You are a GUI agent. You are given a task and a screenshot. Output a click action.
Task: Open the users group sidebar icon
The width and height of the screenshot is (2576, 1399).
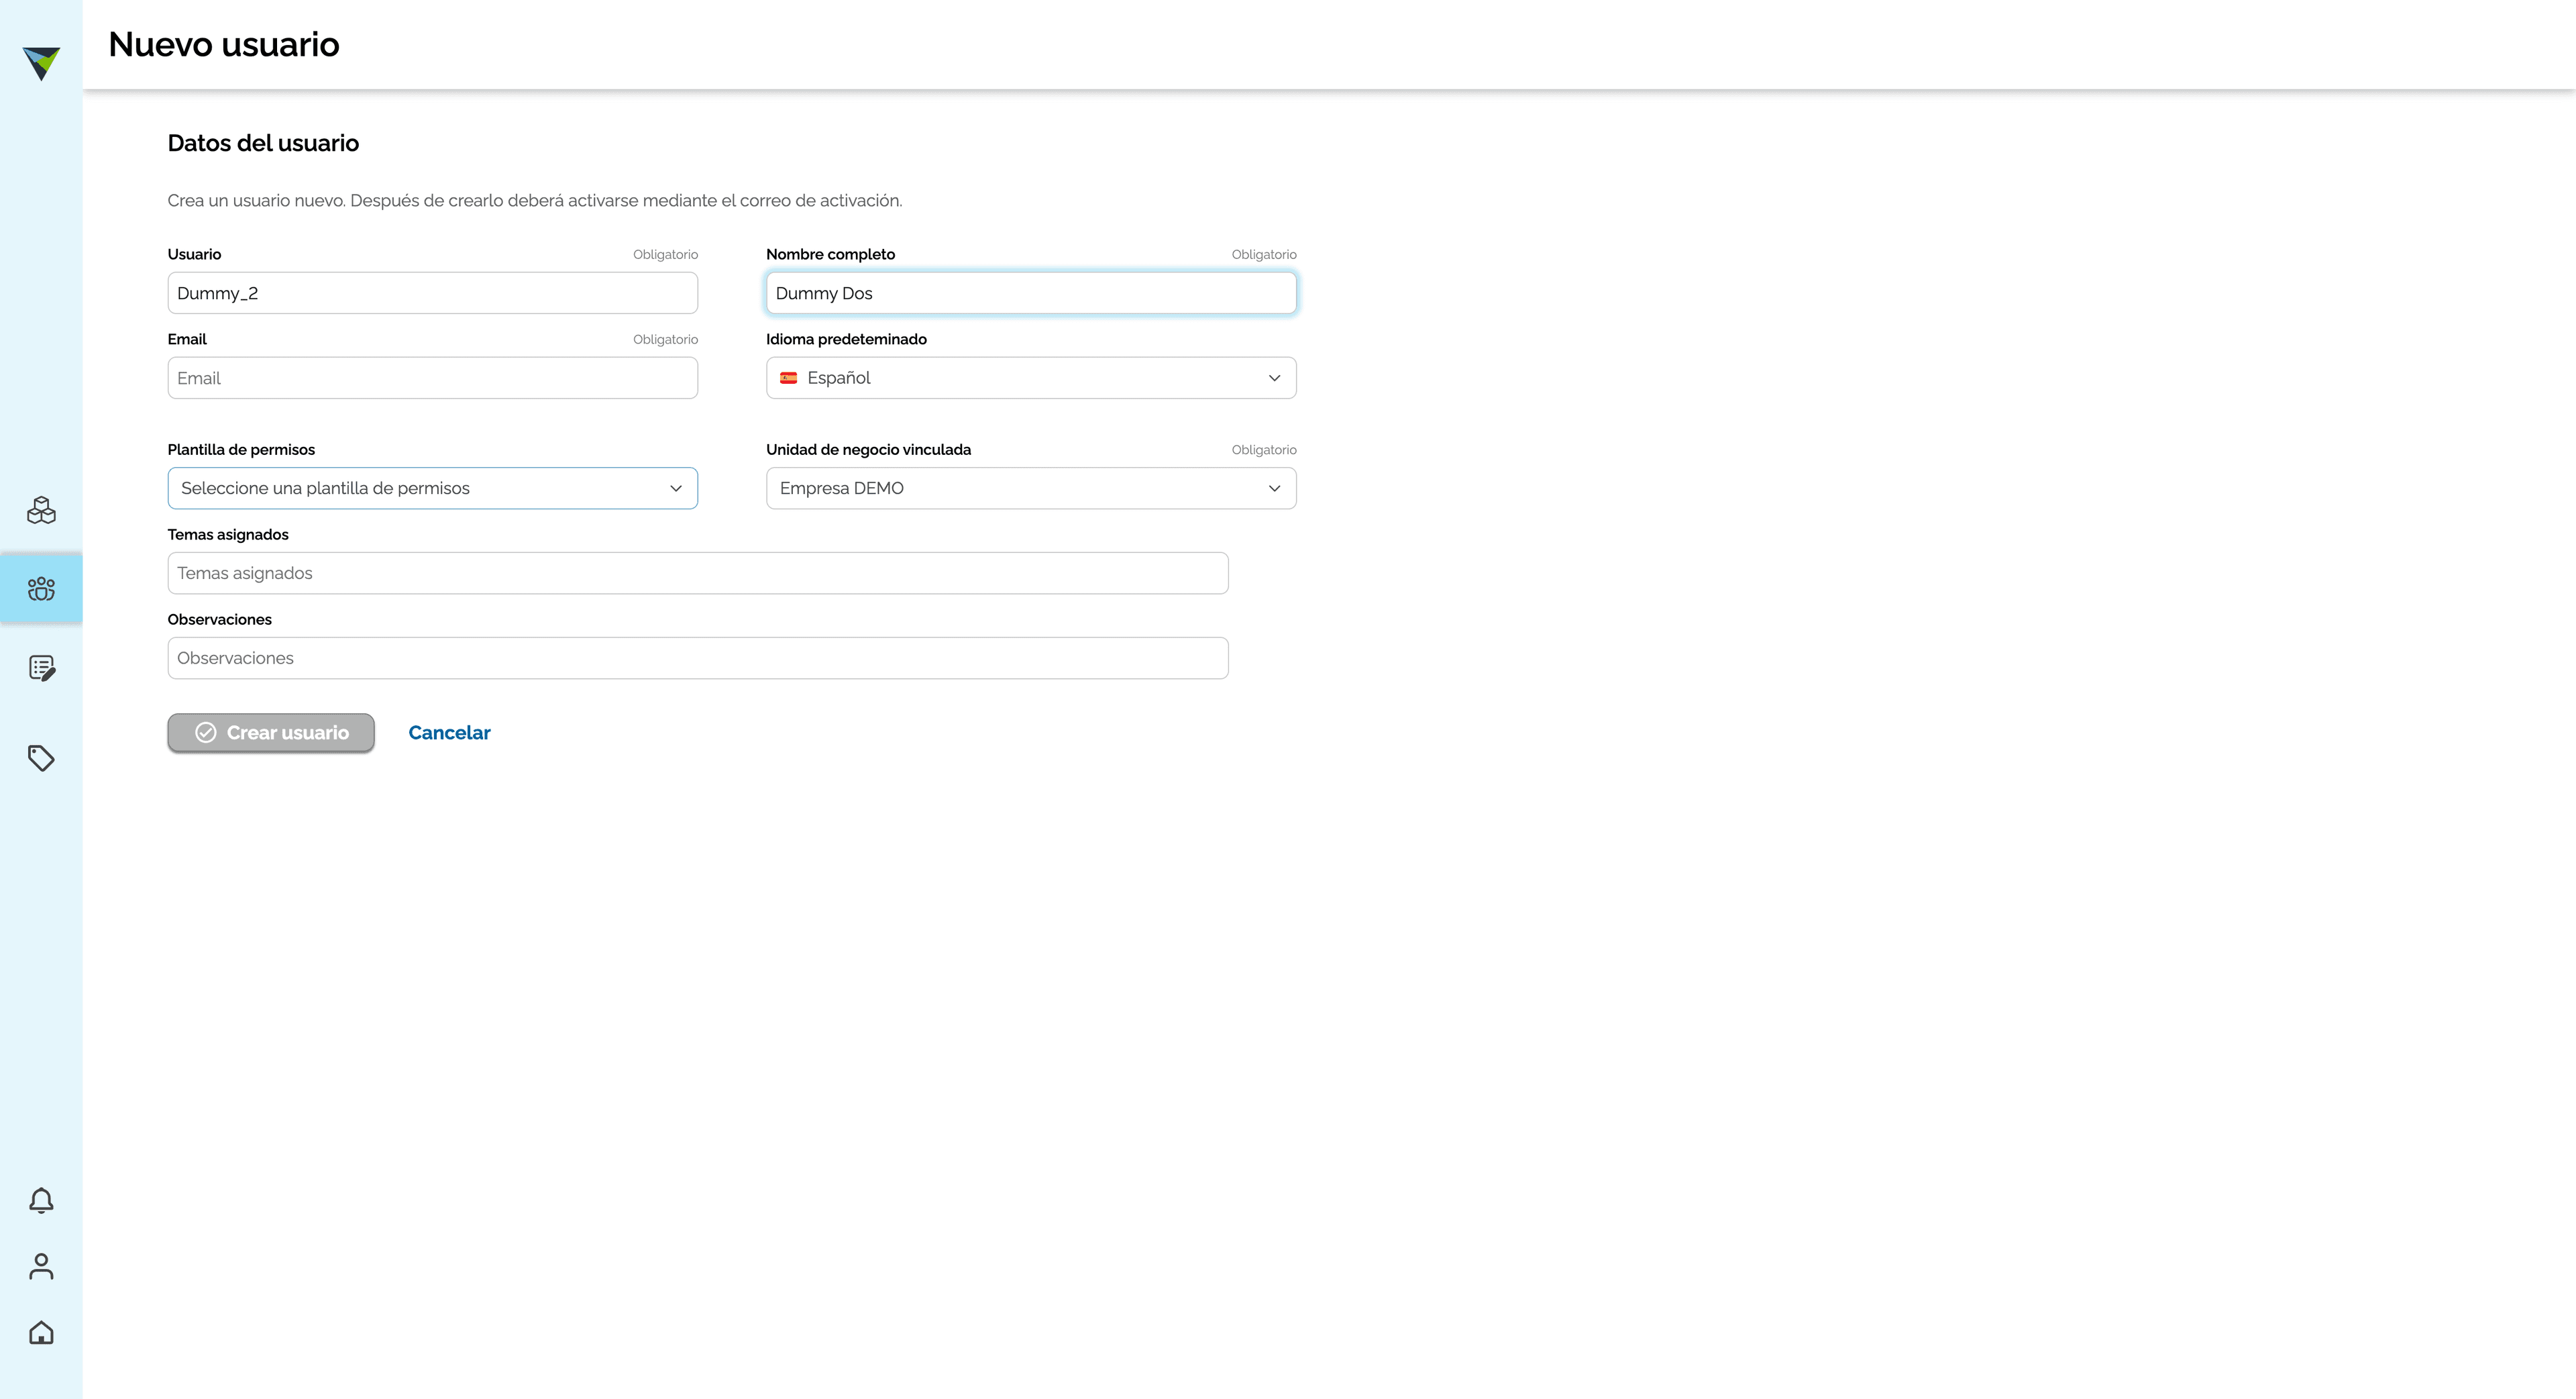[x=41, y=589]
